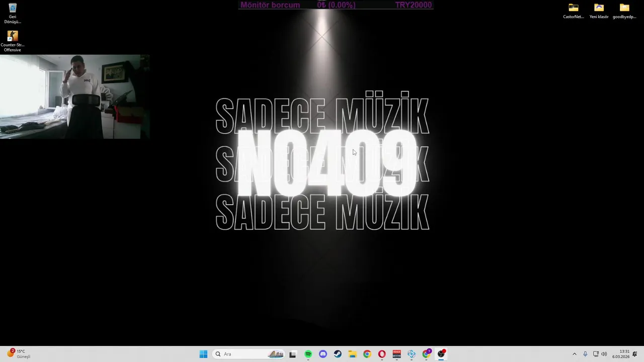Select the CastorNet desktop folder

pyautogui.click(x=574, y=11)
